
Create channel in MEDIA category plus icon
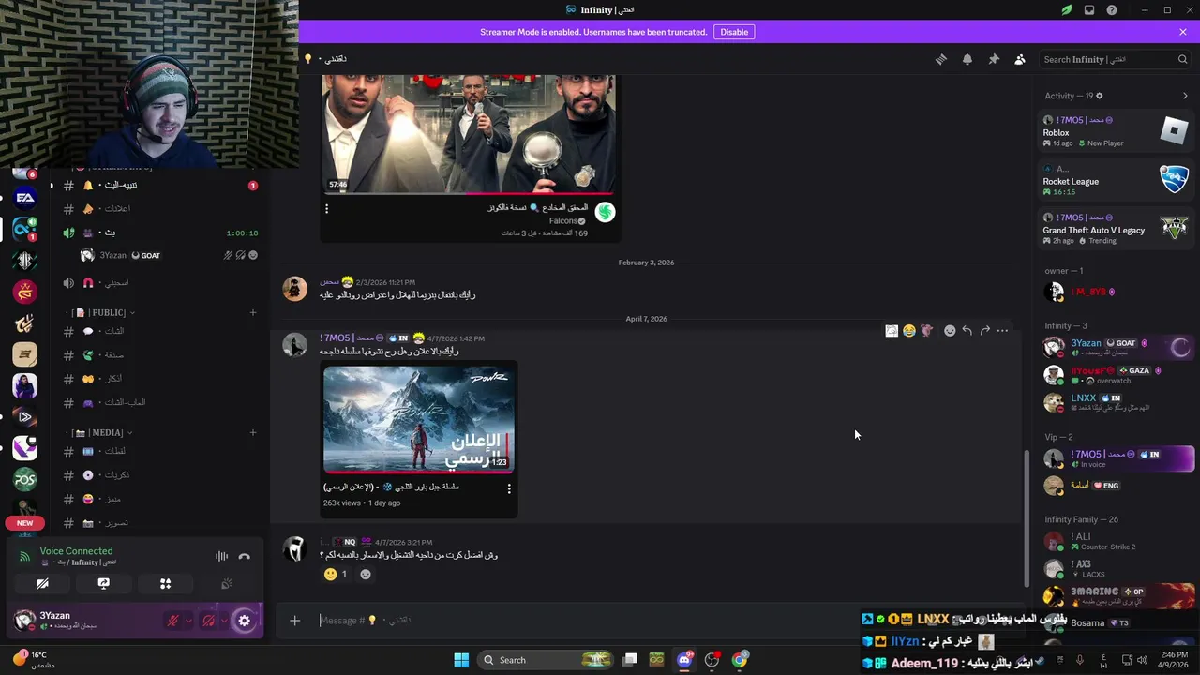(253, 432)
